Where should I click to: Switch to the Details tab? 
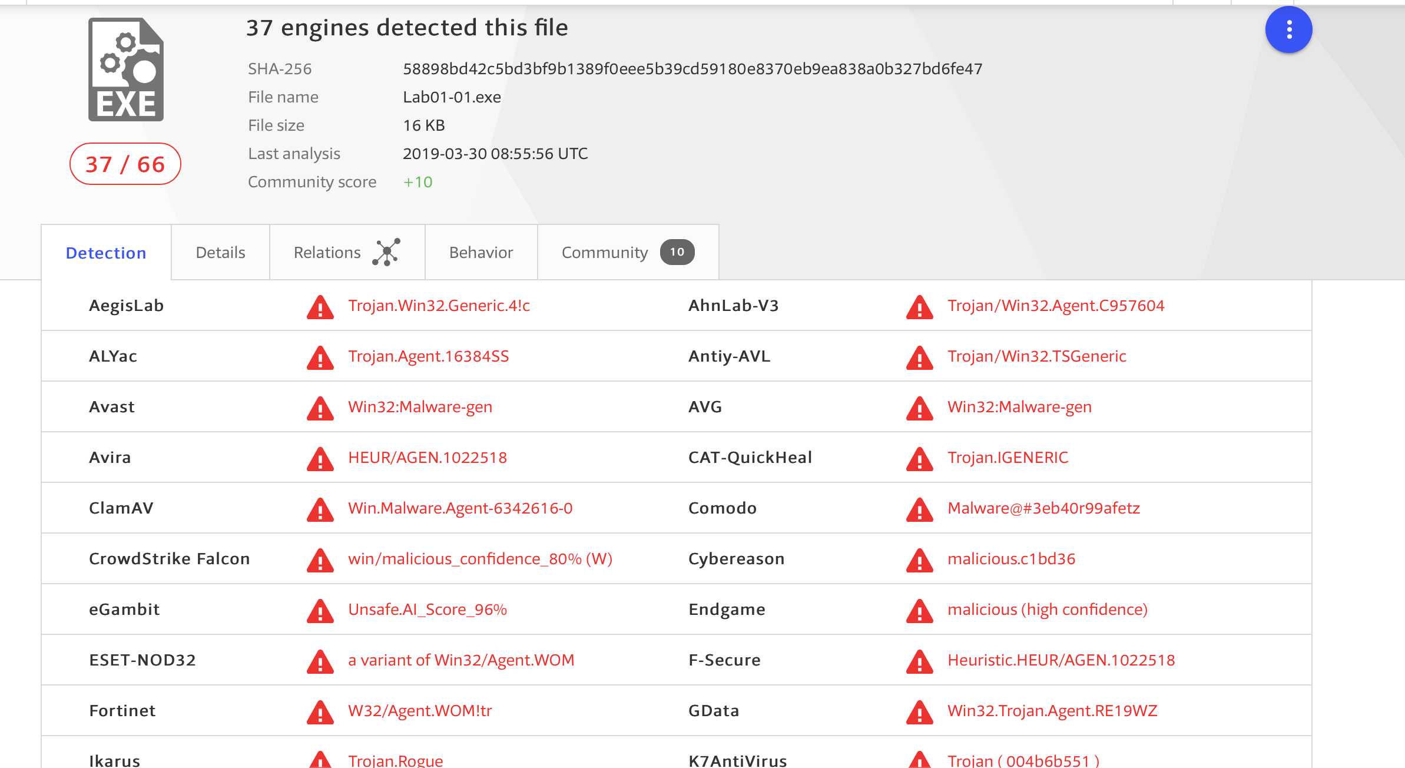(x=220, y=253)
